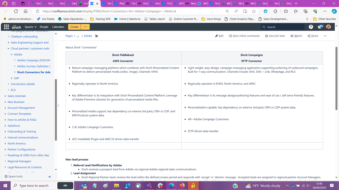The width and height of the screenshot is (339, 190).
Task: Click the Confluence search field
Action: click(283, 27)
